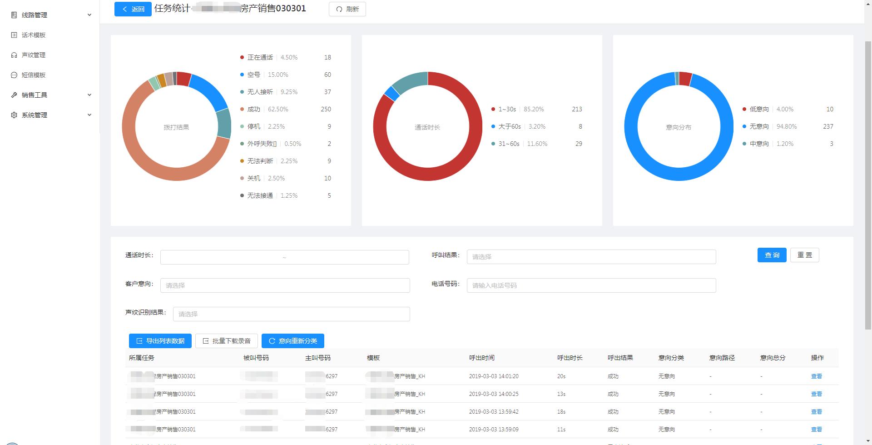Image resolution: width=872 pixels, height=445 pixels.
Task: Click the 话术模板 sidebar icon
Action: click(14, 35)
